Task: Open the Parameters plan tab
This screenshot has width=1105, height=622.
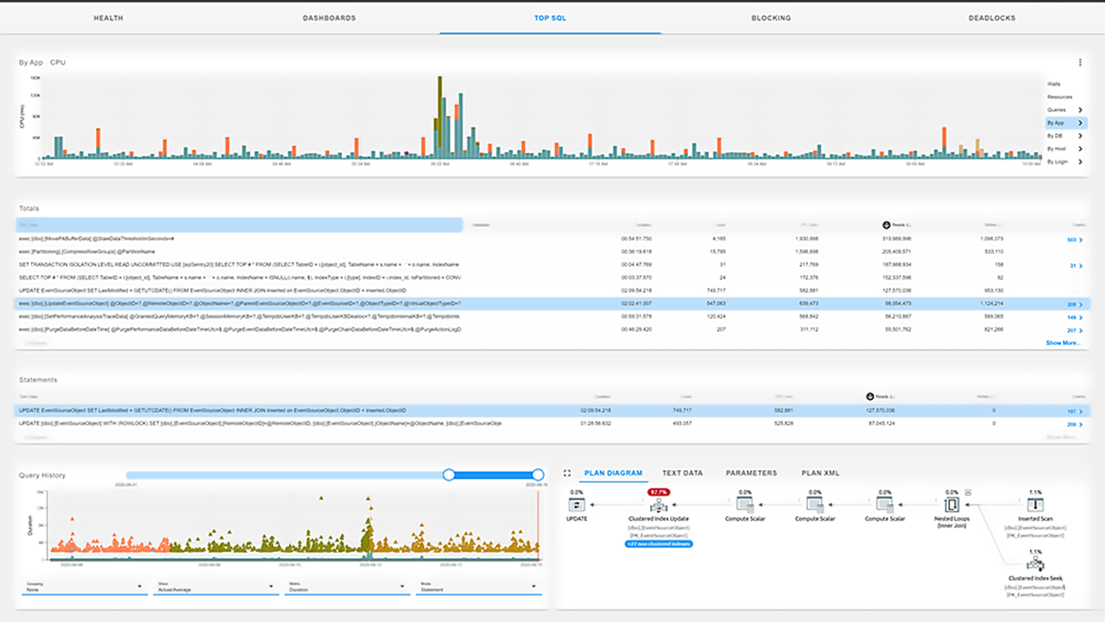Action: tap(751, 473)
